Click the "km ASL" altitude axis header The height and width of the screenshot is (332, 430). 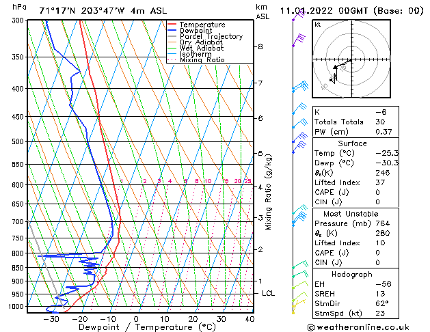tap(263, 12)
